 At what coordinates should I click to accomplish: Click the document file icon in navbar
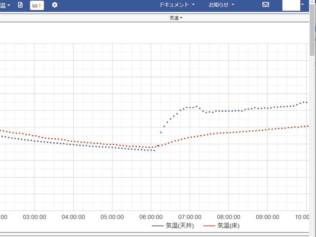[x=20, y=5]
